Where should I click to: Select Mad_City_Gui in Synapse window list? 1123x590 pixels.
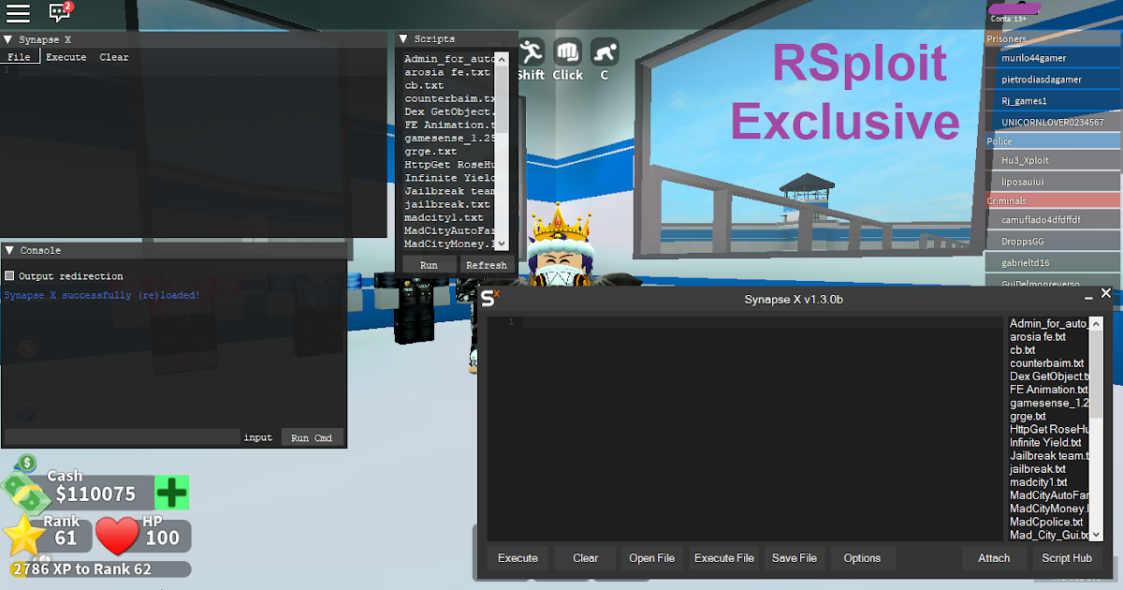pos(1049,535)
